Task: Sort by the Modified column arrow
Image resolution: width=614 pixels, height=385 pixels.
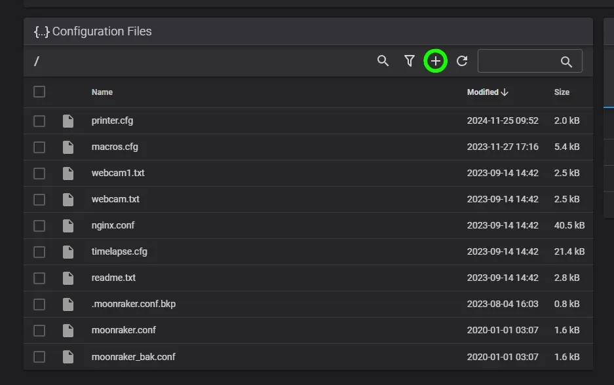Action: pyautogui.click(x=505, y=92)
